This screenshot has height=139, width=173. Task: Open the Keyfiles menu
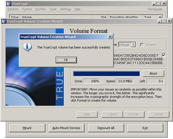click(41, 9)
